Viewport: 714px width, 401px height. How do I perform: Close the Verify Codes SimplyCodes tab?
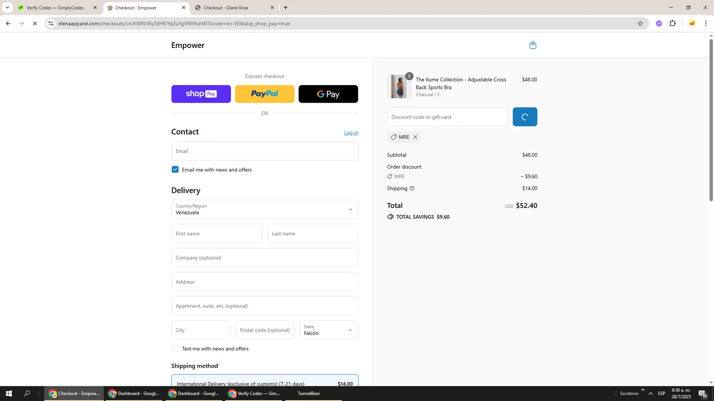[95, 8]
